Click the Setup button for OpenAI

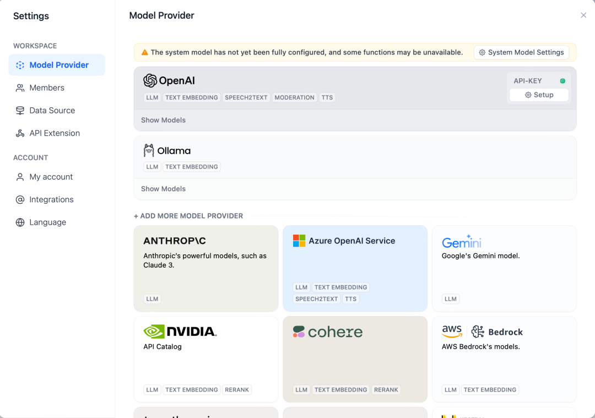[539, 95]
